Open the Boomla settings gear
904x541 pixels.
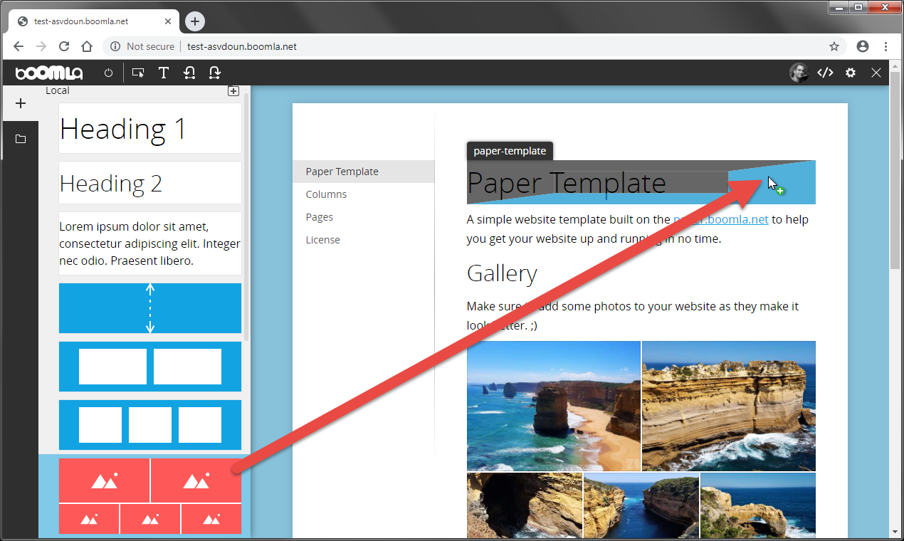[x=851, y=73]
